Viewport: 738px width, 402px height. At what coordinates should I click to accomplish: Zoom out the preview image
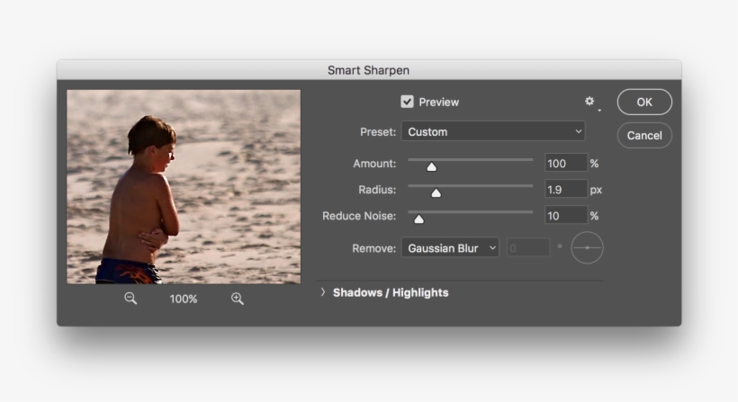click(130, 298)
